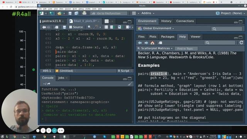The image size is (247, 139).
Task: Open the Packages tab
Action: coord(167,37)
